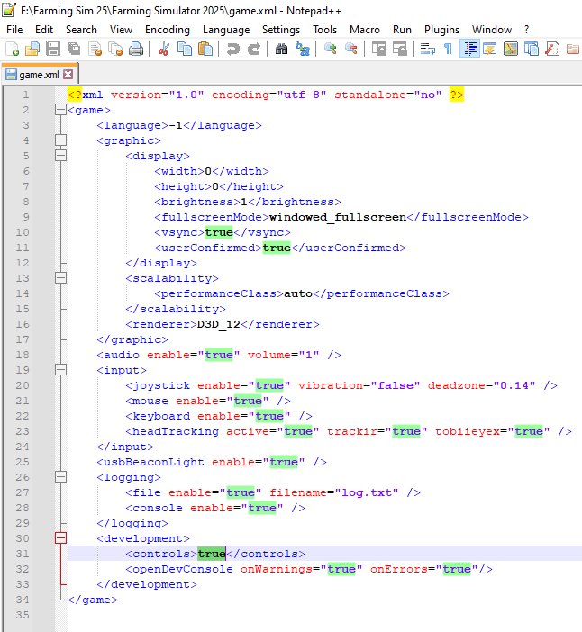Collapse the <development> block fold marker
582x632 pixels.
click(x=60, y=538)
